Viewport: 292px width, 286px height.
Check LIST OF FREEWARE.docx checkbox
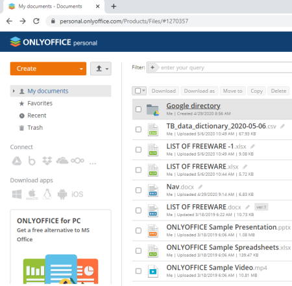138,210
